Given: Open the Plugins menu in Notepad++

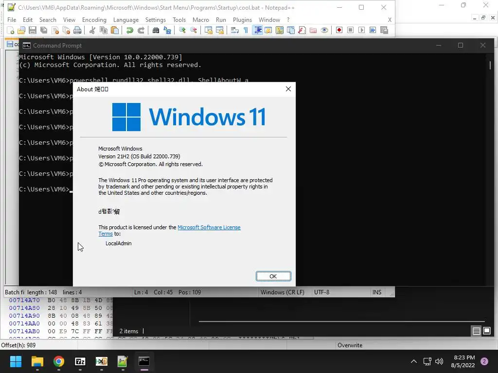Looking at the screenshot, I should pos(242,19).
